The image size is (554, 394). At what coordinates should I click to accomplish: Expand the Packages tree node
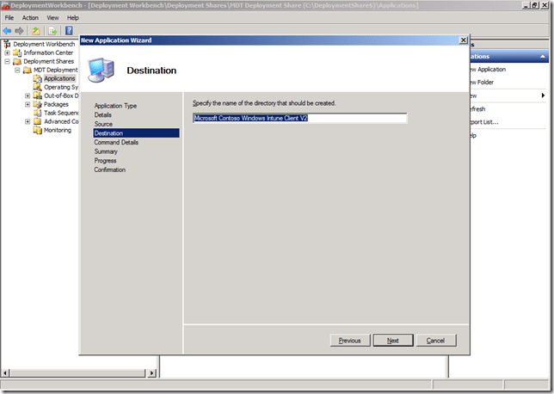[x=28, y=104]
